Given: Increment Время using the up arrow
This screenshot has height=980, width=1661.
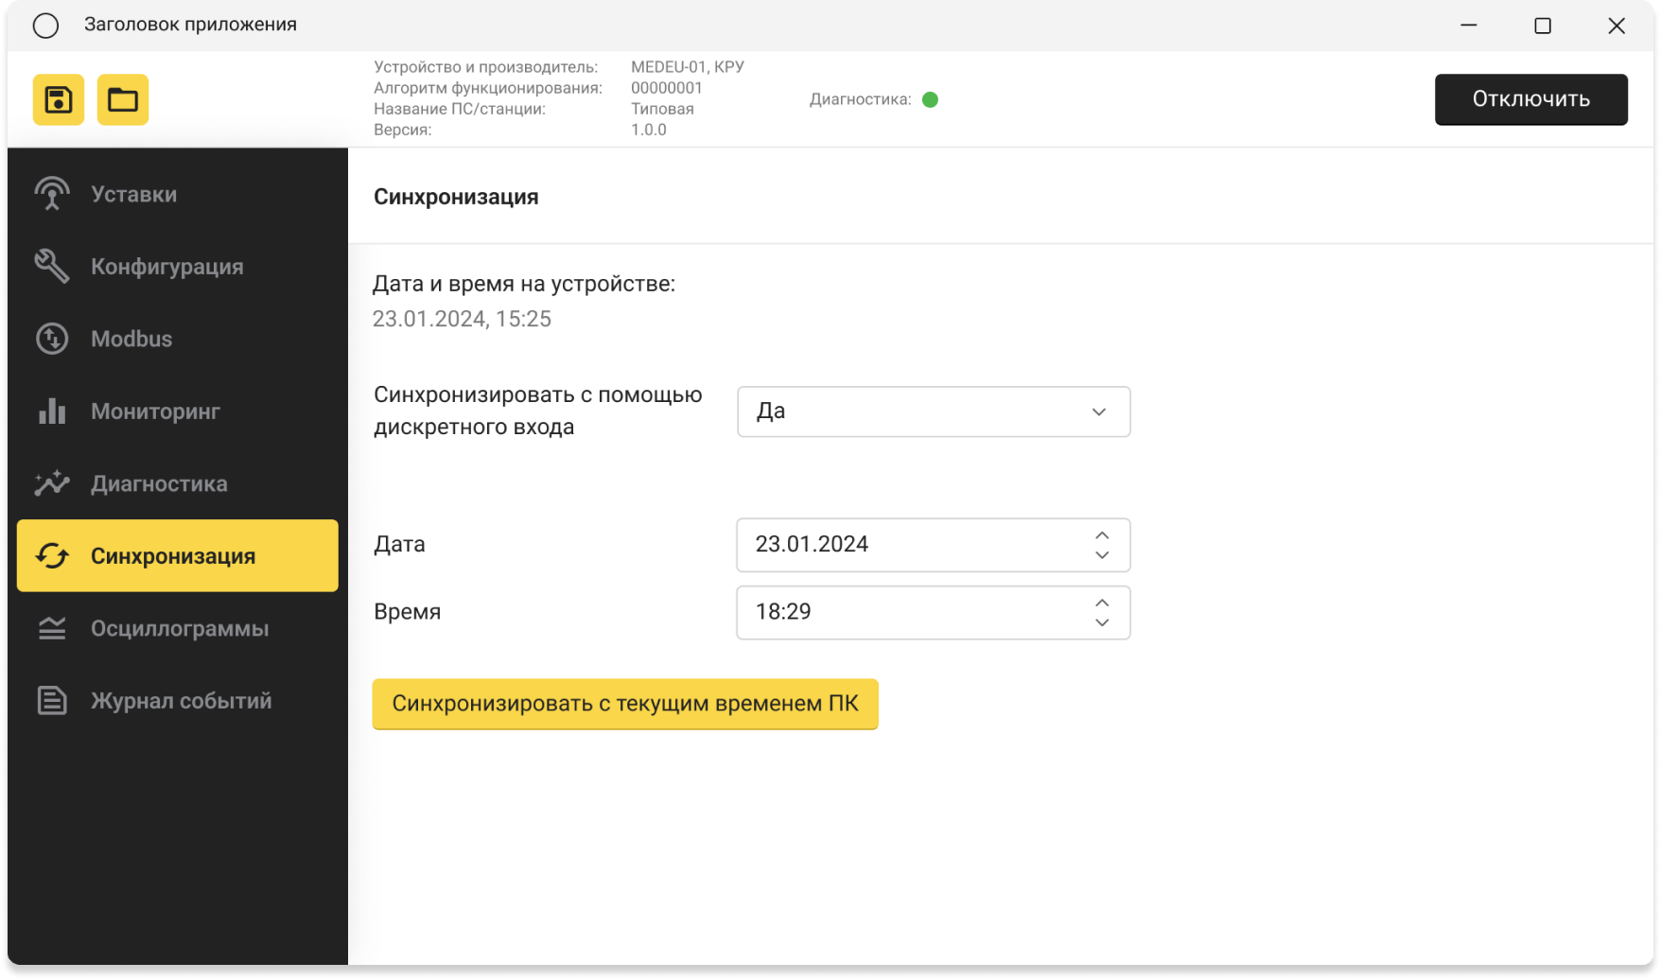Looking at the screenshot, I should click(1102, 603).
